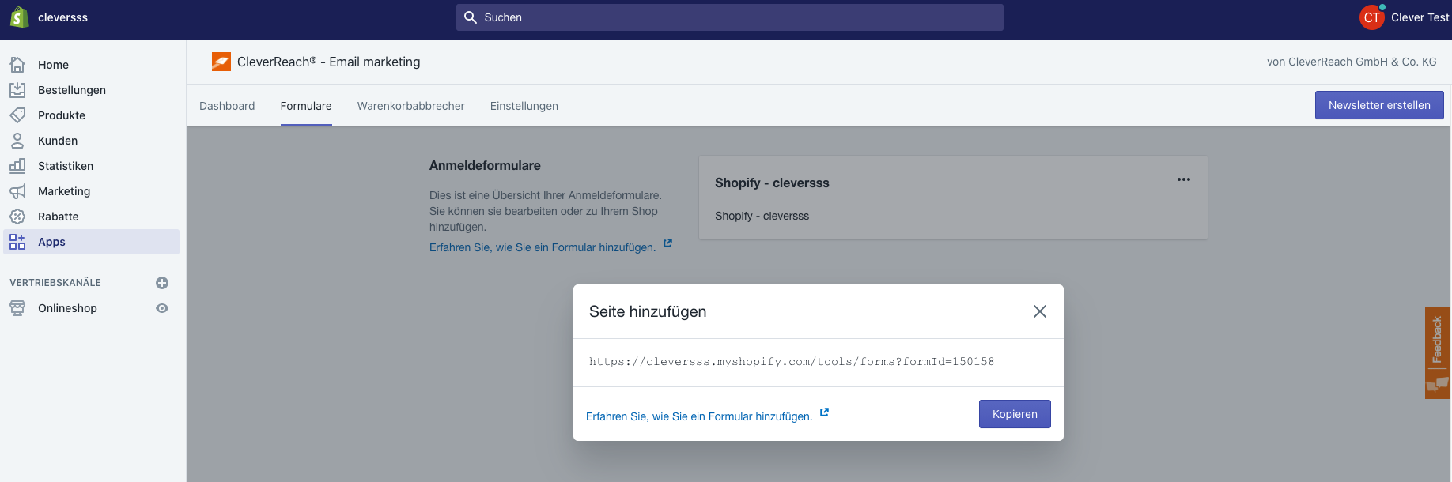Click the CleverReach orange app logo
This screenshot has height=482, width=1452.
[x=221, y=62]
